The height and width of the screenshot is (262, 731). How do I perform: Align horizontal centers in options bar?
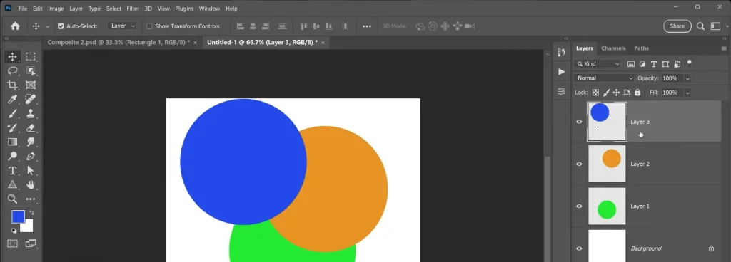click(253, 26)
